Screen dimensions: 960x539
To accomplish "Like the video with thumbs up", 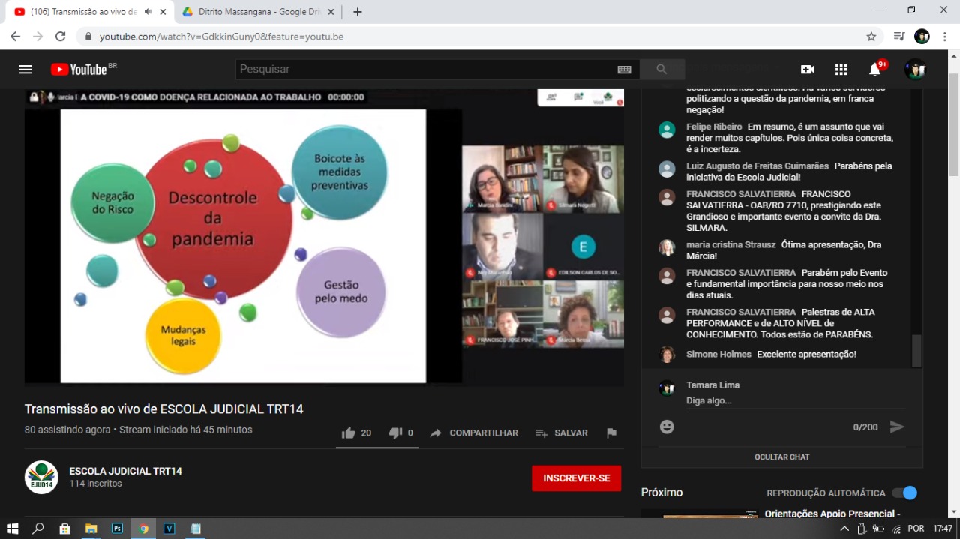I will (349, 433).
